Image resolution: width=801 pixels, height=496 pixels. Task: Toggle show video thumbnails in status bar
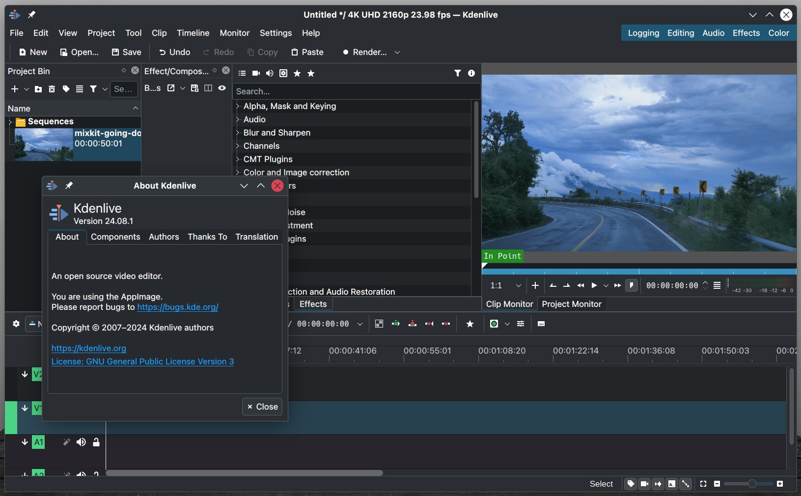click(644, 484)
